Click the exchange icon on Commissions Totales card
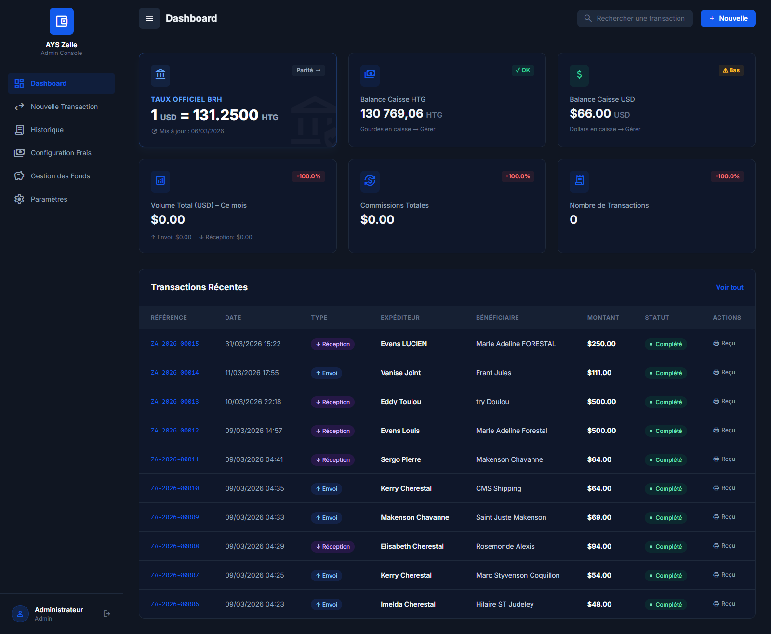This screenshot has width=771, height=634. tap(370, 182)
